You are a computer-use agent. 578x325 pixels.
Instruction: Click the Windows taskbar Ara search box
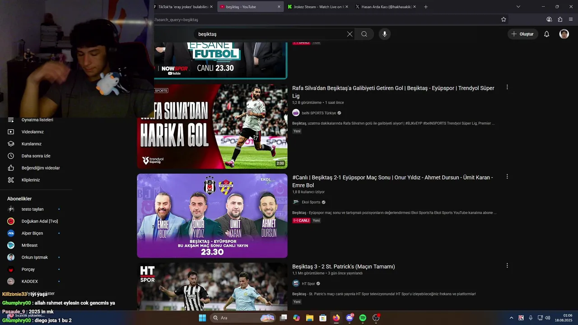pyautogui.click(x=244, y=318)
